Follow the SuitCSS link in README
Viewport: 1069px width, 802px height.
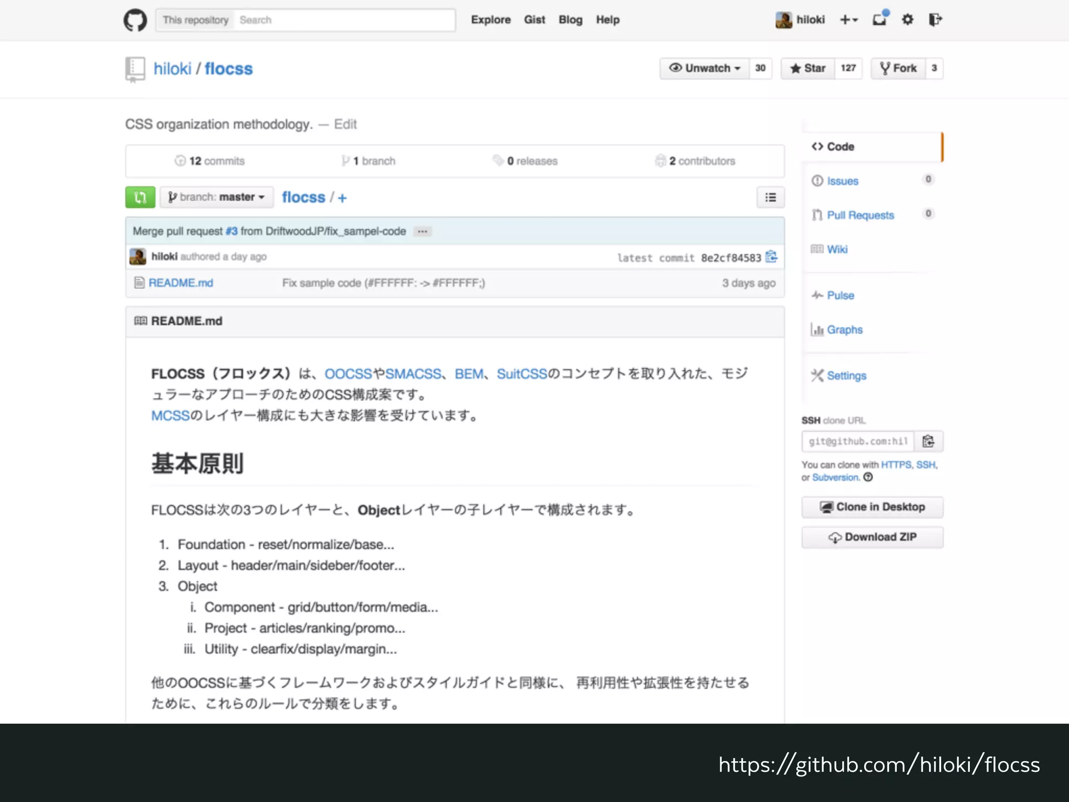click(x=522, y=374)
